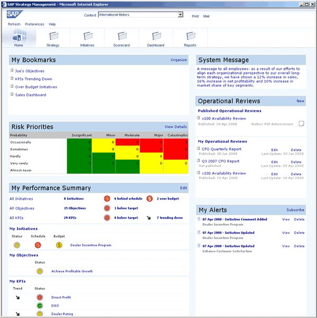Open the All KPIs link
Screen dimensions: 317x318
click(x=16, y=218)
